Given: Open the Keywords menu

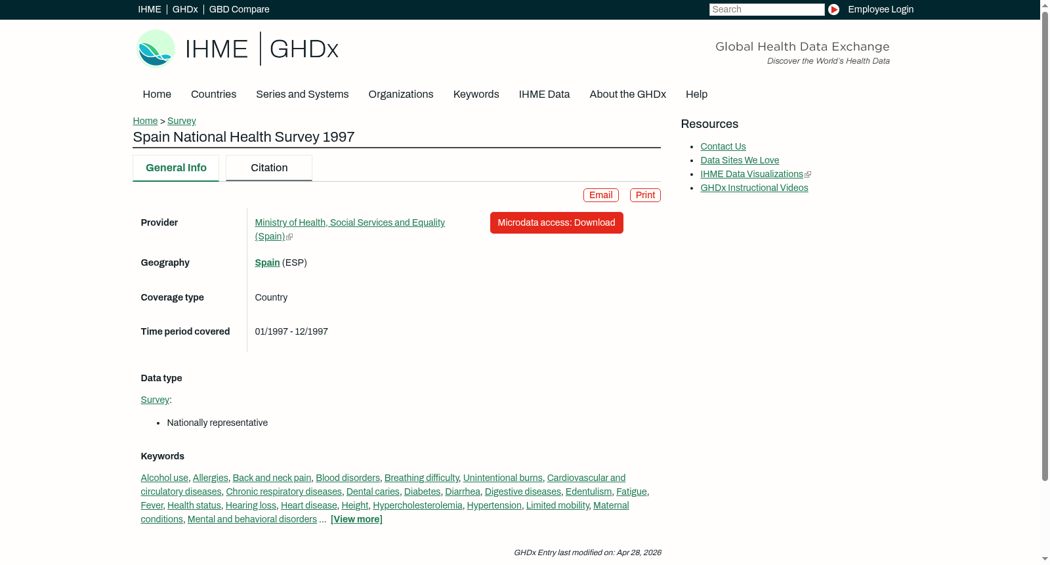Looking at the screenshot, I should pyautogui.click(x=476, y=94).
